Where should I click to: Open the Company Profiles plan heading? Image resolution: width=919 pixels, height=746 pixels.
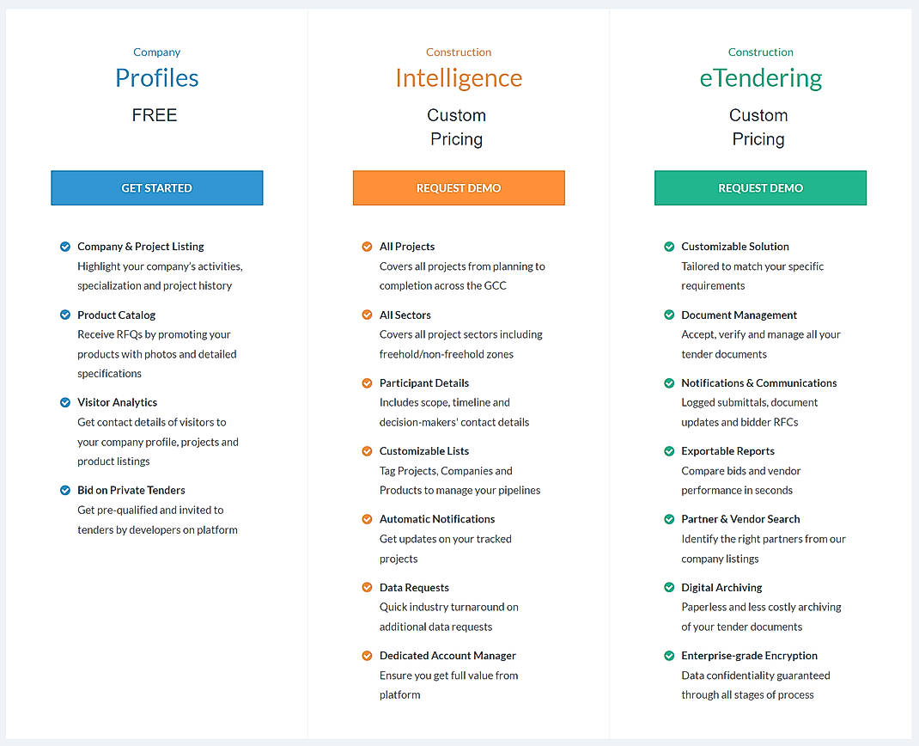pyautogui.click(x=156, y=77)
